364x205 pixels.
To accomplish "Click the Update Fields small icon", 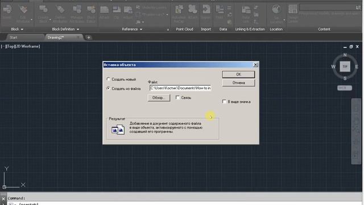I will pyautogui.click(x=229, y=8).
